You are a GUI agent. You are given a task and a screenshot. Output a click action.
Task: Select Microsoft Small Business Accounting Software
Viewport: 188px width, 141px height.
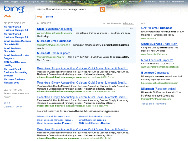click(15, 72)
